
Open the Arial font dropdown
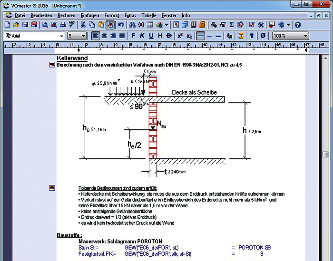(61, 36)
